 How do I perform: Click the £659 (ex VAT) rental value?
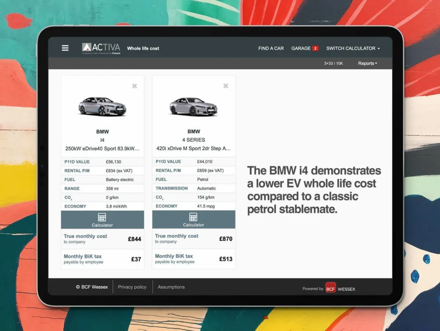tap(210, 170)
